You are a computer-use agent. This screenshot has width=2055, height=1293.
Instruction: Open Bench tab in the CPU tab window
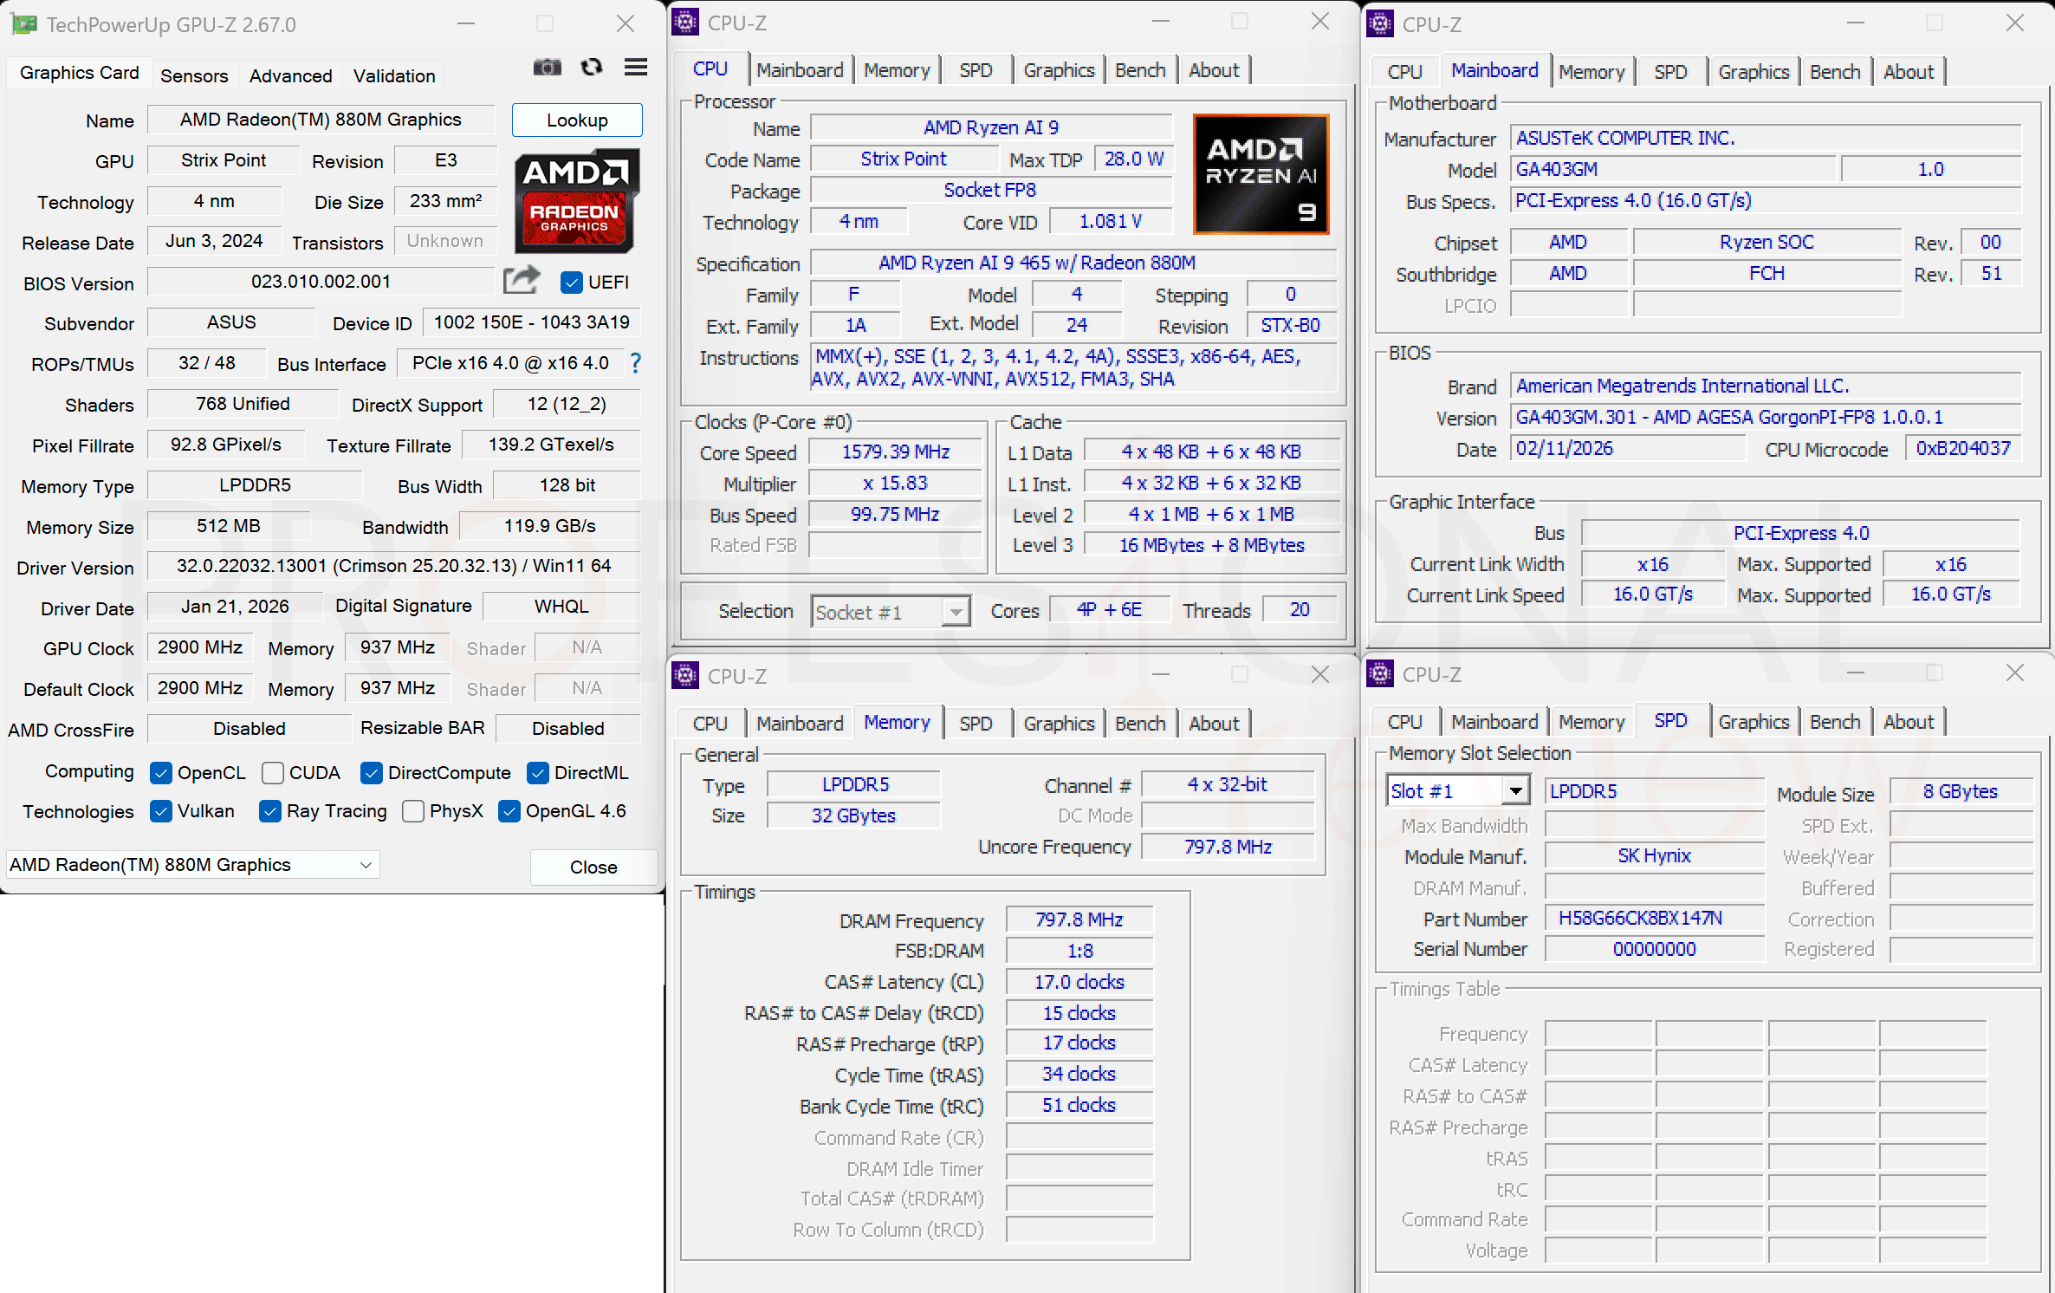click(1140, 70)
